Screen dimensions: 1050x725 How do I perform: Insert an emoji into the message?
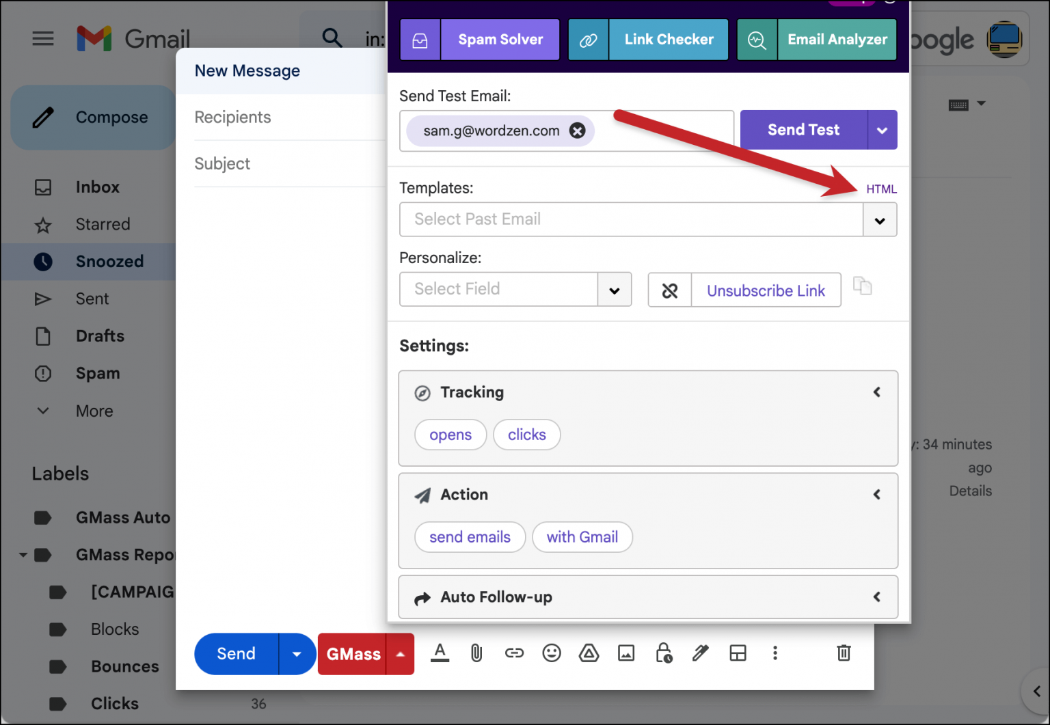[x=552, y=653]
